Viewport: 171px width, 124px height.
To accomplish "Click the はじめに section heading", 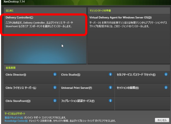I will [x=10, y=11].
